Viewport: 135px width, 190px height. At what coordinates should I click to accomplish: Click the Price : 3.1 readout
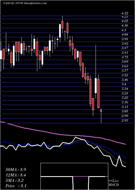pyautogui.click(x=16, y=186)
